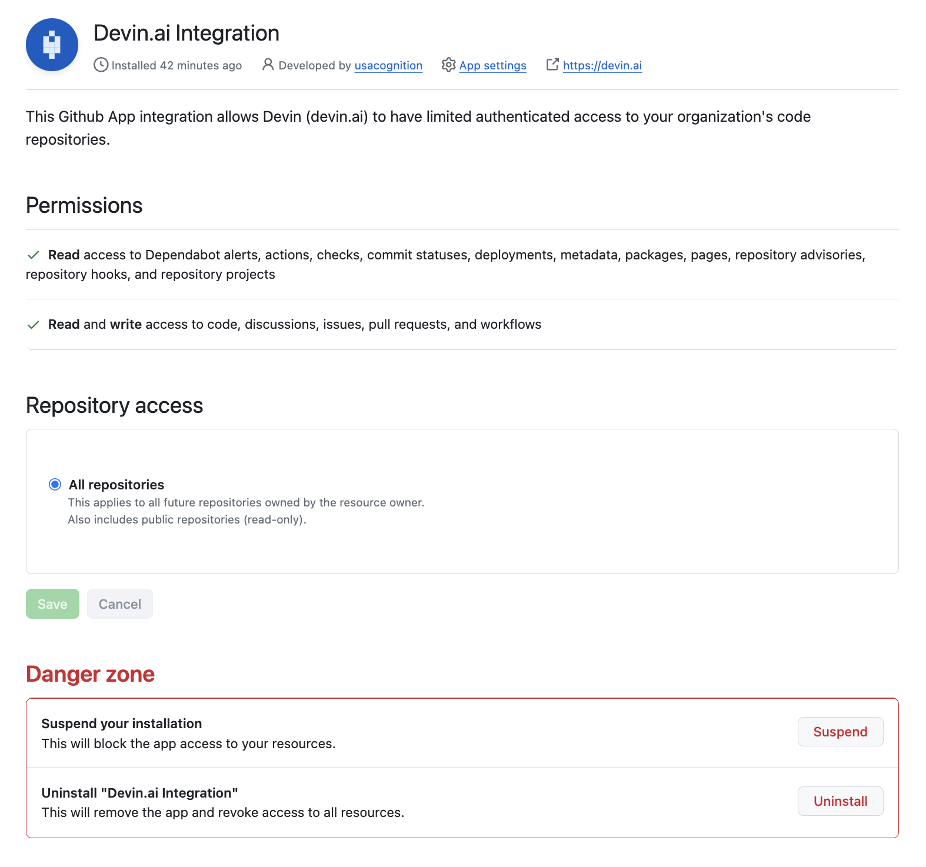The width and height of the screenshot is (926, 867).
Task: Click the Devin.ai Integration page title
Action: point(186,33)
